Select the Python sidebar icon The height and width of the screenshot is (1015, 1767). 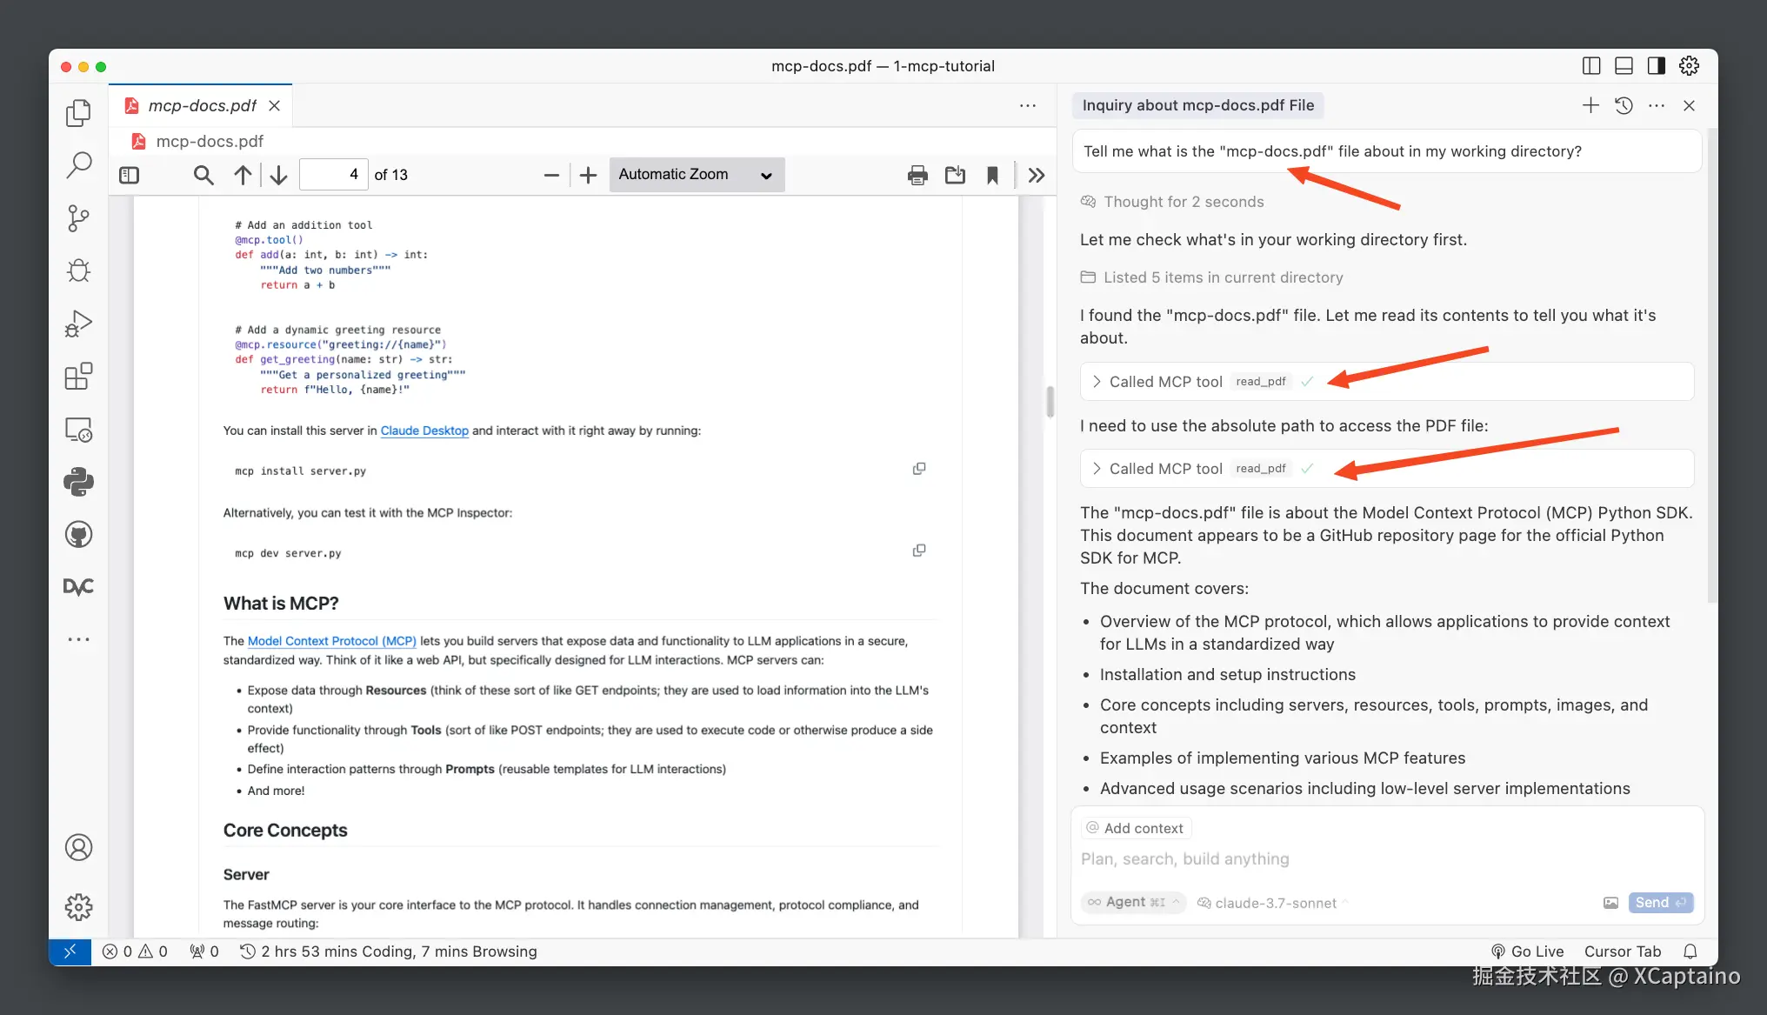point(78,482)
